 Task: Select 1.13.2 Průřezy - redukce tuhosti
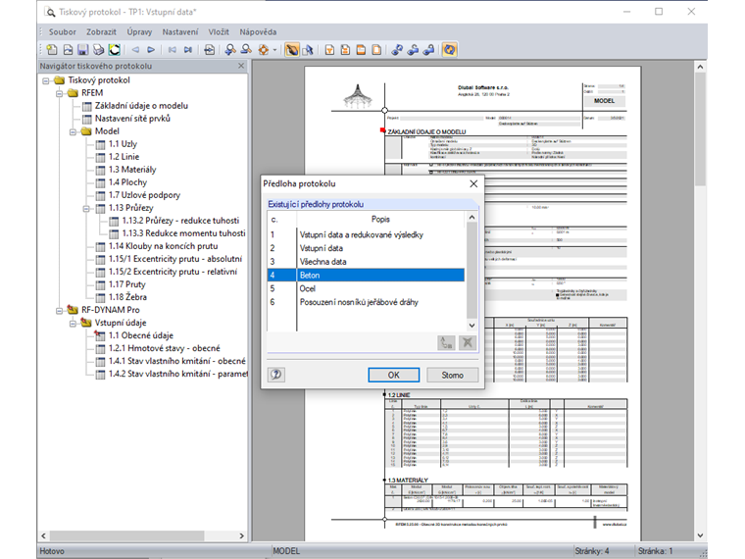pos(180,221)
